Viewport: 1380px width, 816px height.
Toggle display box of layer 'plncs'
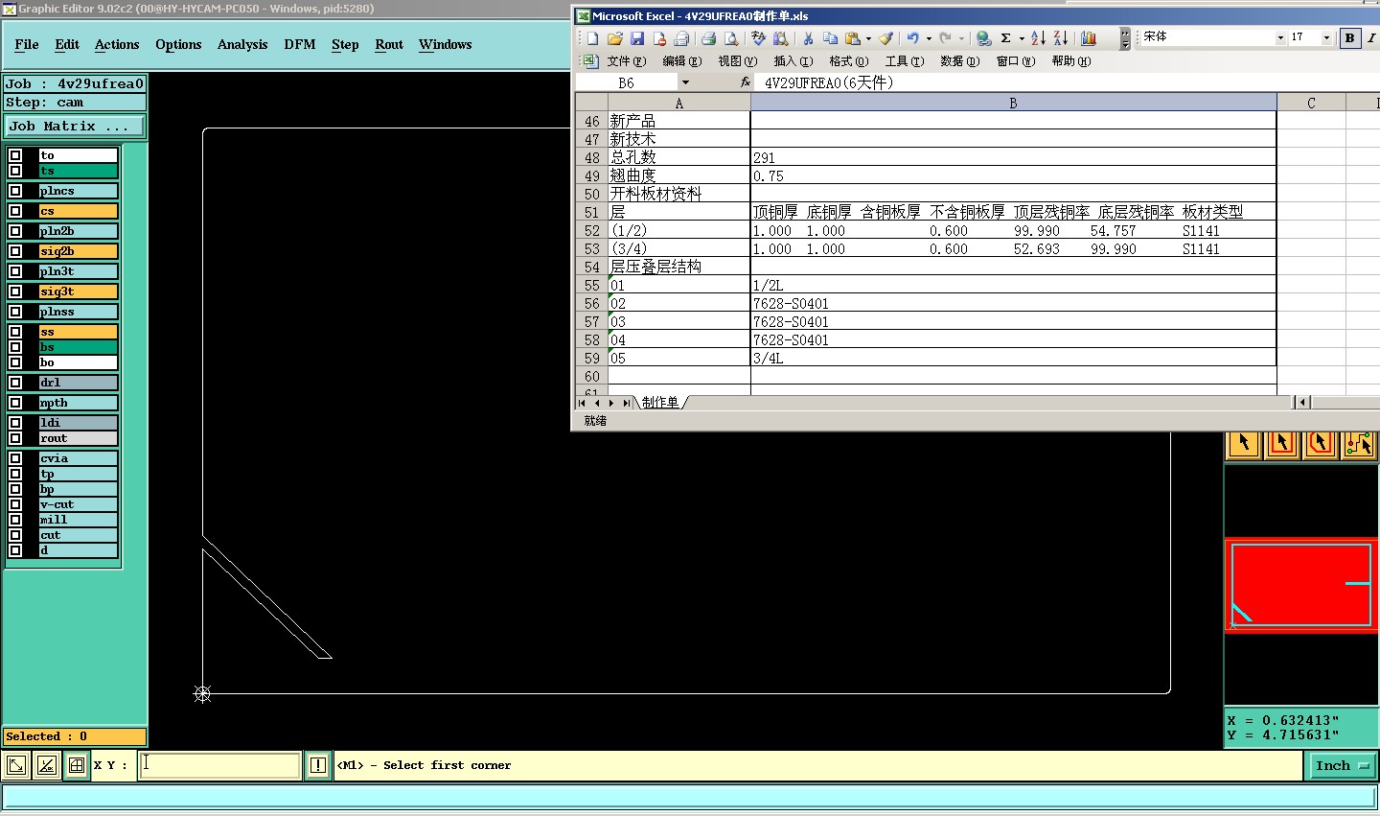tap(15, 191)
